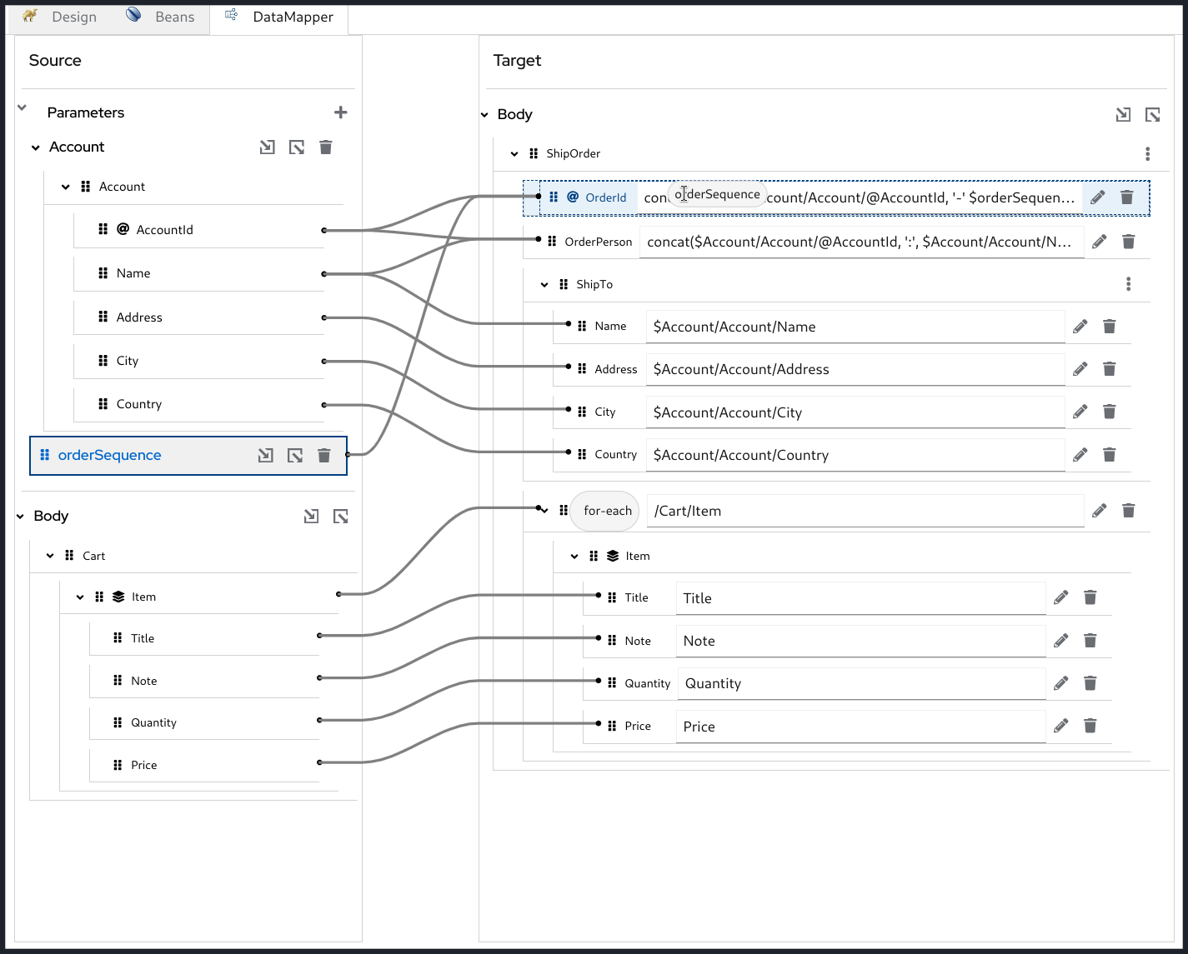Click the for-each pill button

point(604,511)
